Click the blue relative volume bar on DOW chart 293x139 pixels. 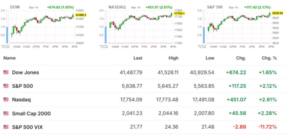click(7, 35)
